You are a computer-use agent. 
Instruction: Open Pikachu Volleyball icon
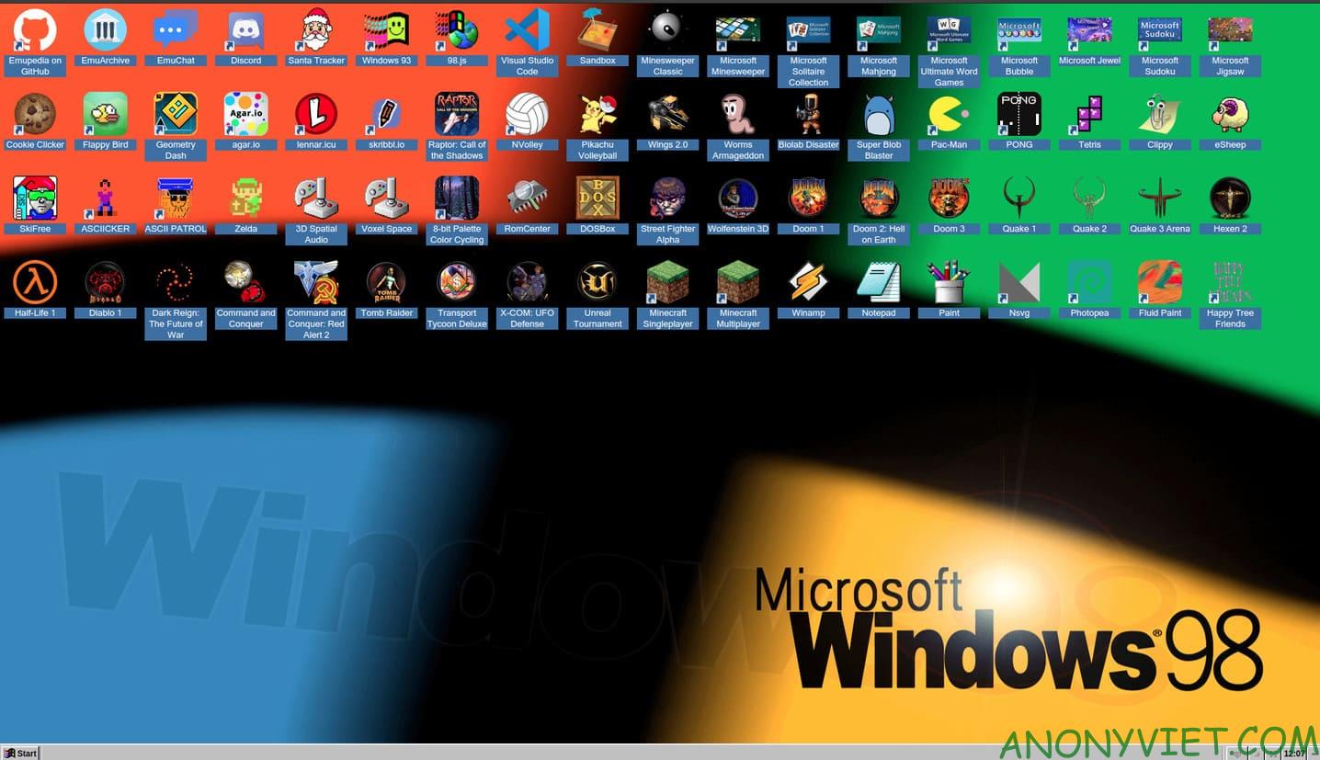(x=597, y=114)
